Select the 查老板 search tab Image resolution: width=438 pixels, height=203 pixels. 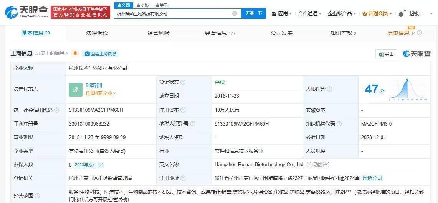point(142,5)
